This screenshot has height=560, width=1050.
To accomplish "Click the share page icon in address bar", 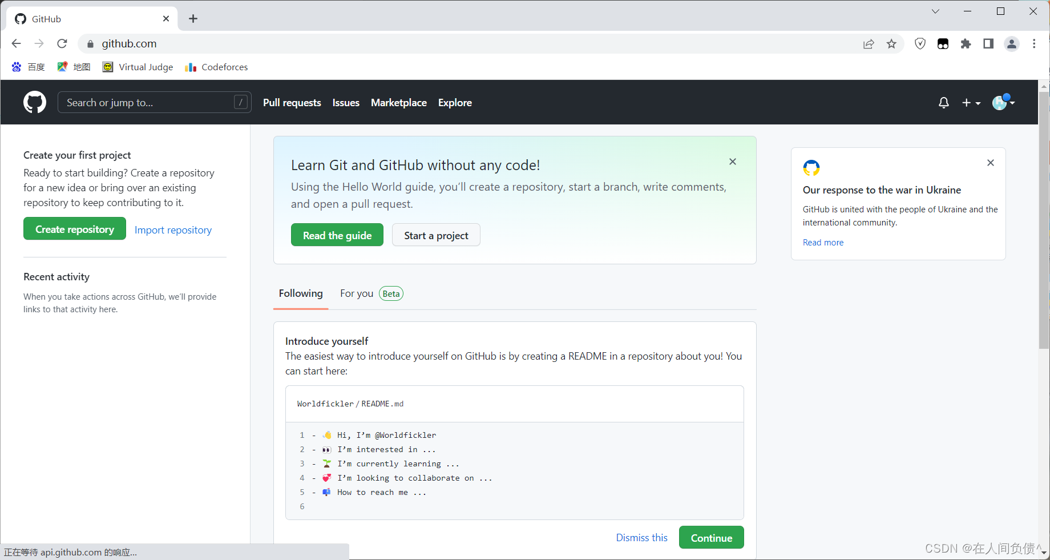I will click(x=869, y=44).
